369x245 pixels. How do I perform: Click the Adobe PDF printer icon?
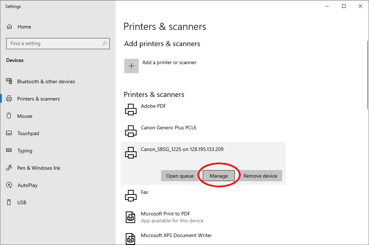pyautogui.click(x=130, y=109)
